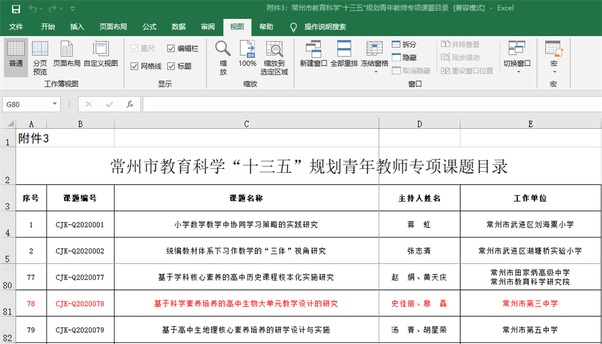Click the 并排查看 button
The height and width of the screenshot is (344, 602).
[460, 45]
